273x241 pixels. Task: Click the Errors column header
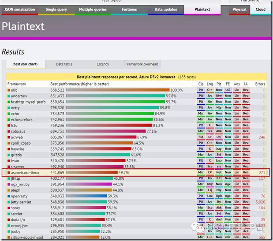260,84
